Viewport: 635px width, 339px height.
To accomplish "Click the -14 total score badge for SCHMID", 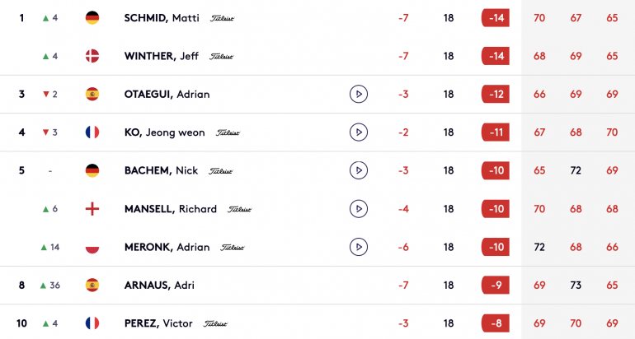I will (x=496, y=18).
